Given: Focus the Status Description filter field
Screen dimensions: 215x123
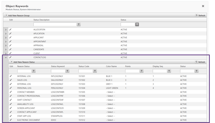Looking at the screenshot, I should pos(55,24).
